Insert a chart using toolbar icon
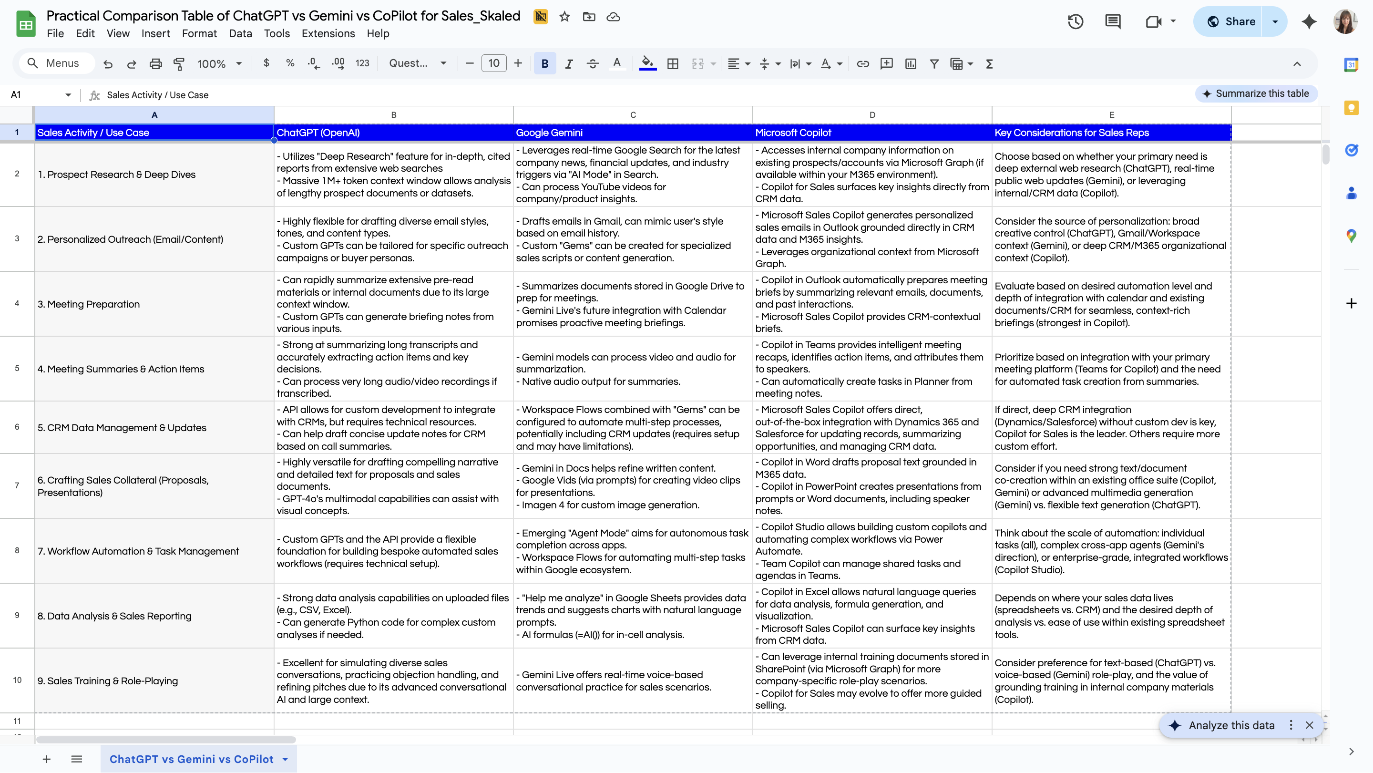This screenshot has width=1373, height=773. (x=911, y=64)
